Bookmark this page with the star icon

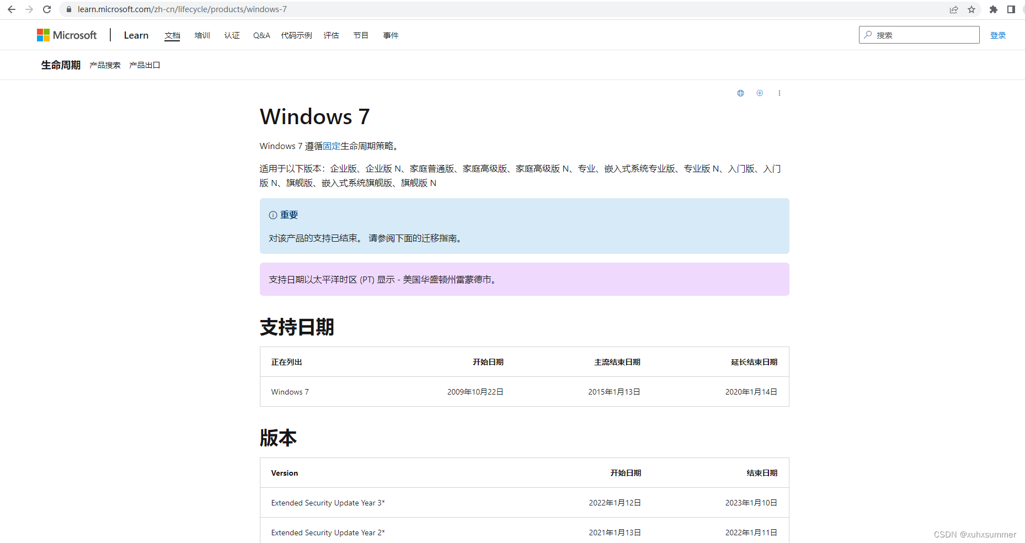(971, 9)
